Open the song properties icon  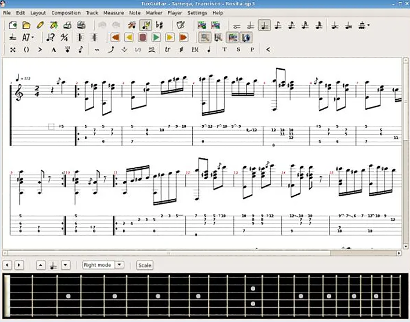[x=180, y=25]
